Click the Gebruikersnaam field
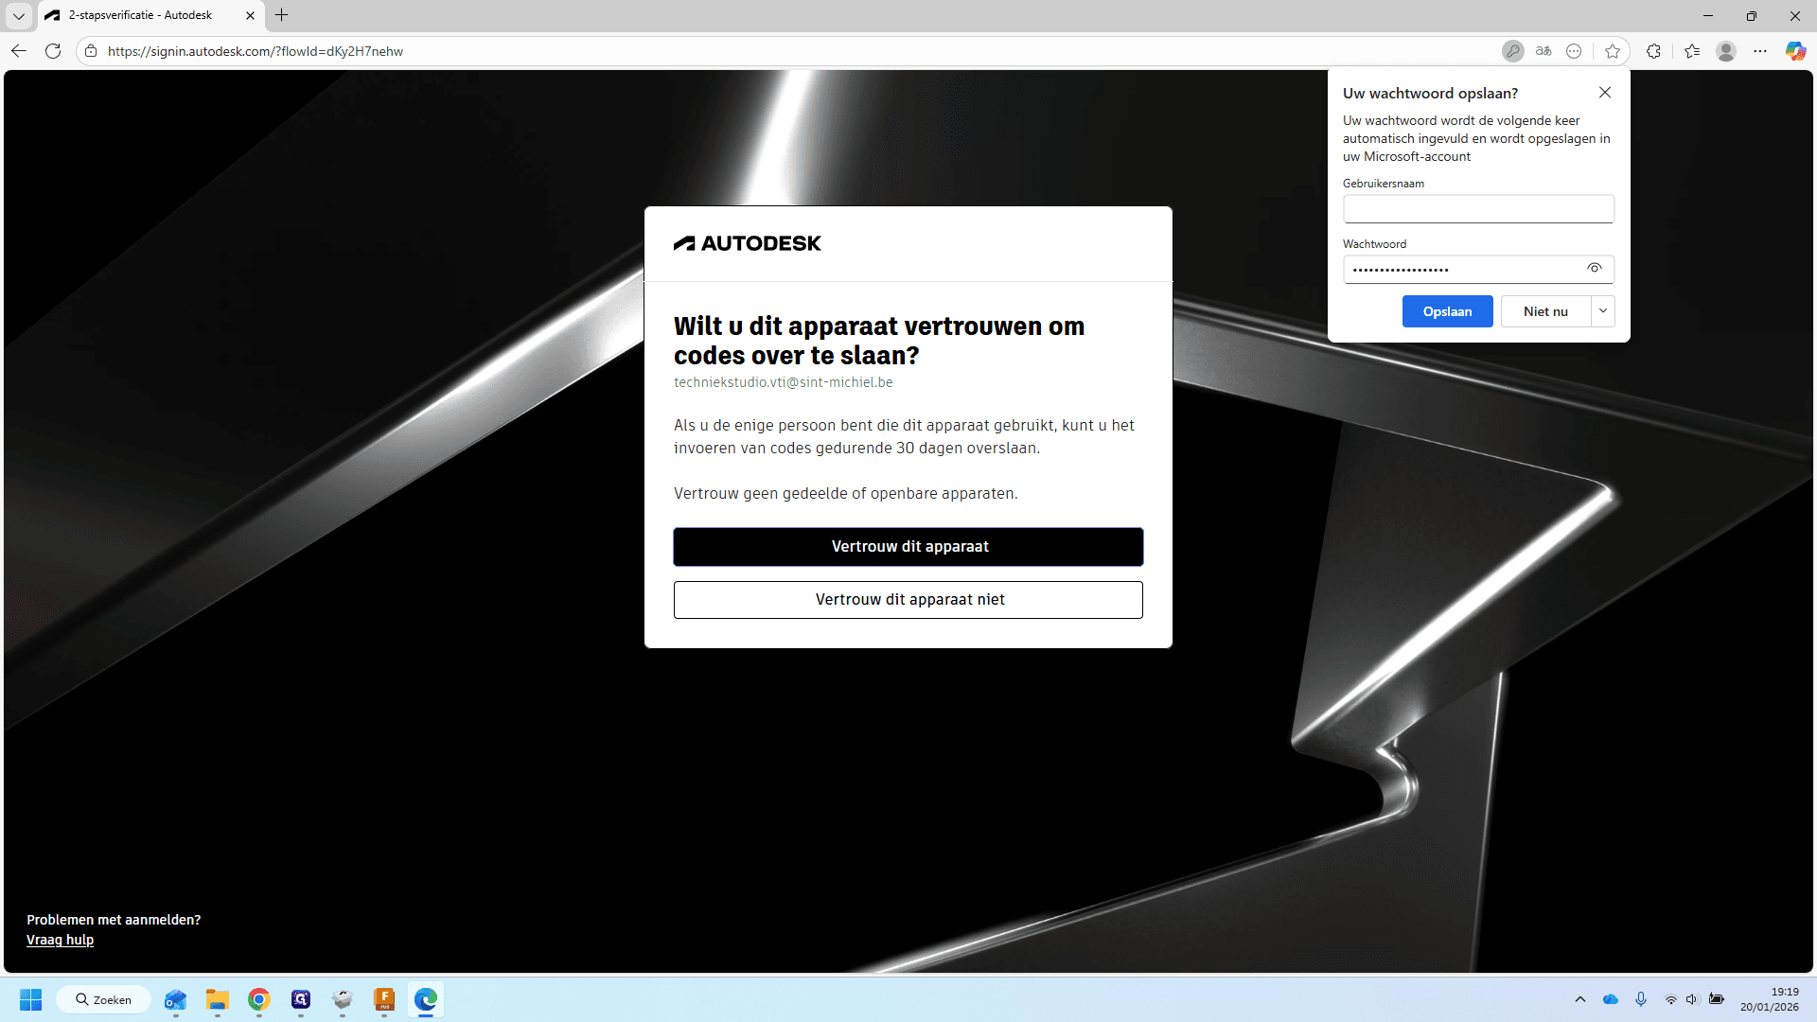1817x1022 pixels. point(1478,209)
